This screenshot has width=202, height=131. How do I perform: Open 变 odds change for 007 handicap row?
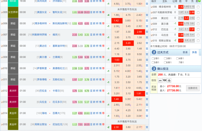point(147,37)
